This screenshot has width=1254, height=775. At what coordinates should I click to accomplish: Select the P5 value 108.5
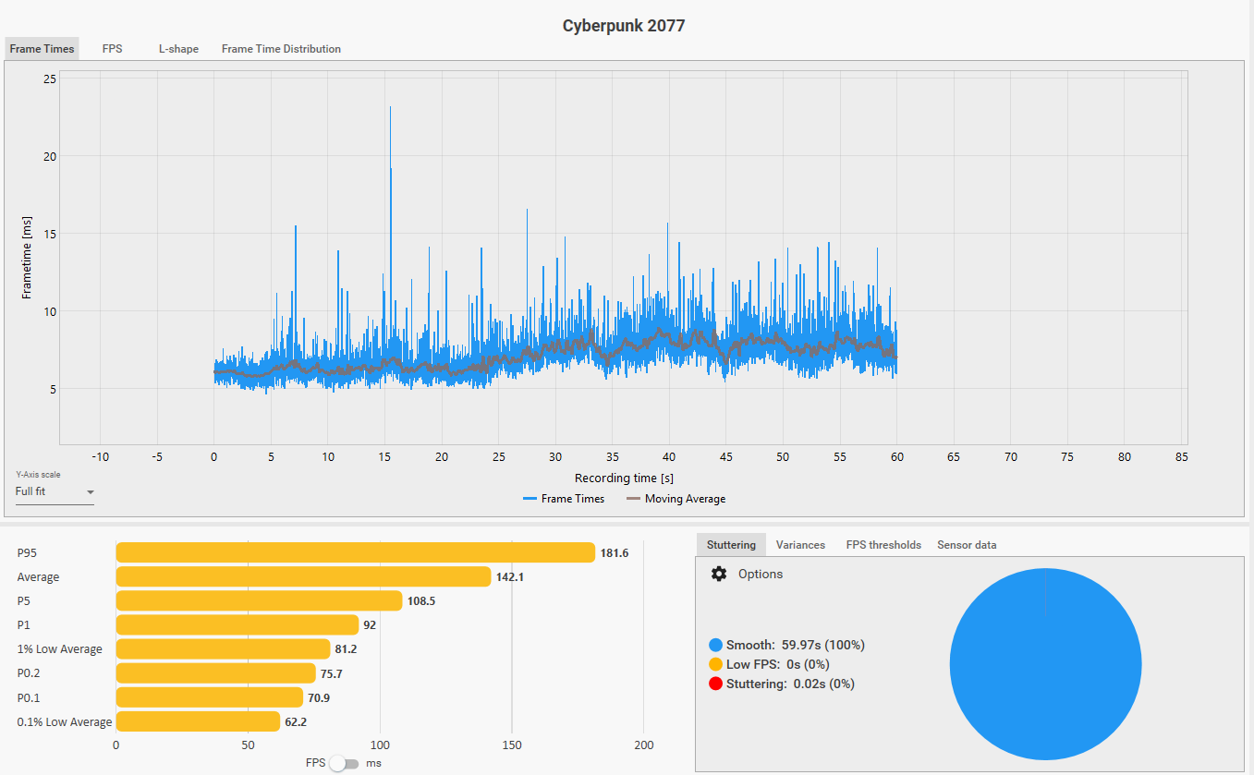click(x=421, y=600)
